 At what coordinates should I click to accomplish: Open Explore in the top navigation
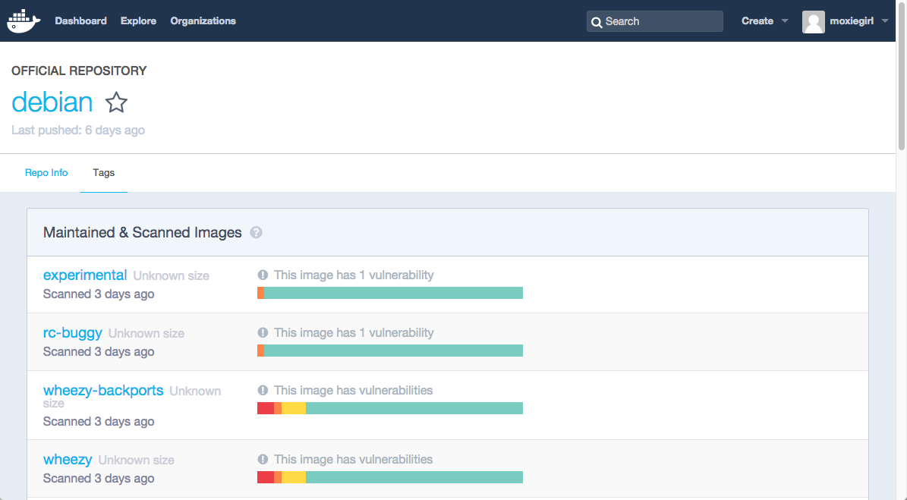point(138,21)
